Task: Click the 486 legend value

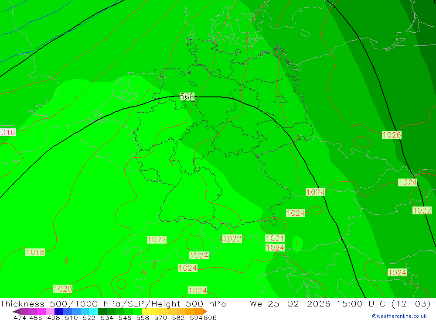Action: pyautogui.click(x=36, y=318)
